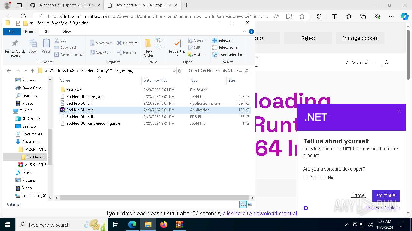Viewport: 412px width, 231px height.
Task: Click the Privacy & Cookies link
Action: pos(382,208)
